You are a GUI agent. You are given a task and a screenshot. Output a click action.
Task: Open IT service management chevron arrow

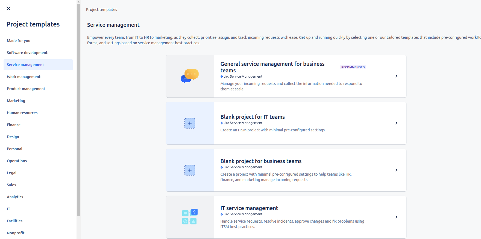click(396, 217)
